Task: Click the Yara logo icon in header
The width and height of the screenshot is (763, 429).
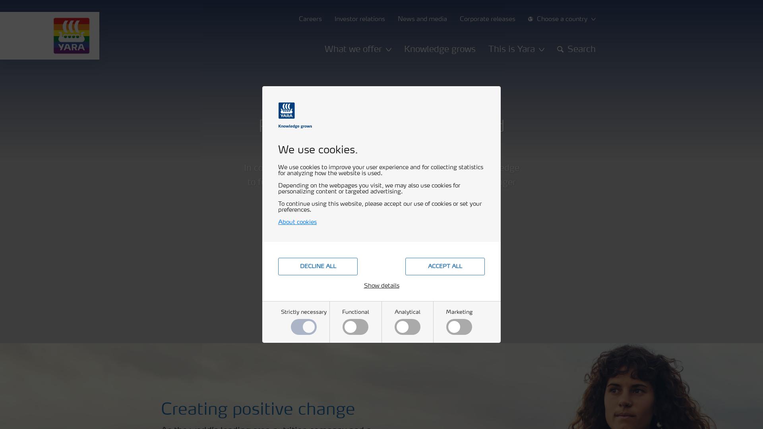Action: (x=71, y=35)
